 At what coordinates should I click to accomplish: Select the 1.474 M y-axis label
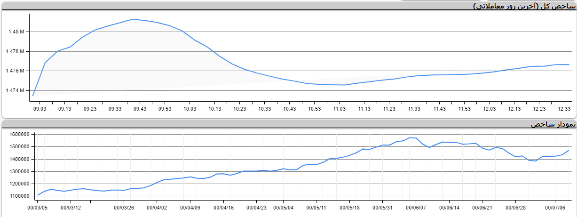click(x=16, y=90)
